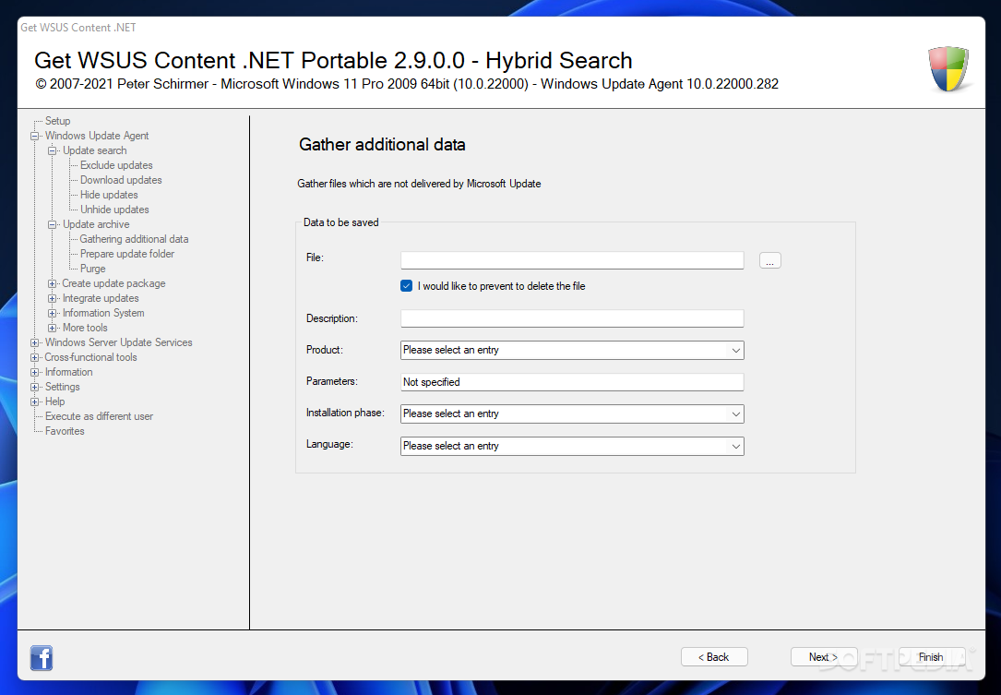Image resolution: width=1001 pixels, height=695 pixels.
Task: Uncheck 'I would like to prevent to delete the file'
Action: pyautogui.click(x=407, y=286)
